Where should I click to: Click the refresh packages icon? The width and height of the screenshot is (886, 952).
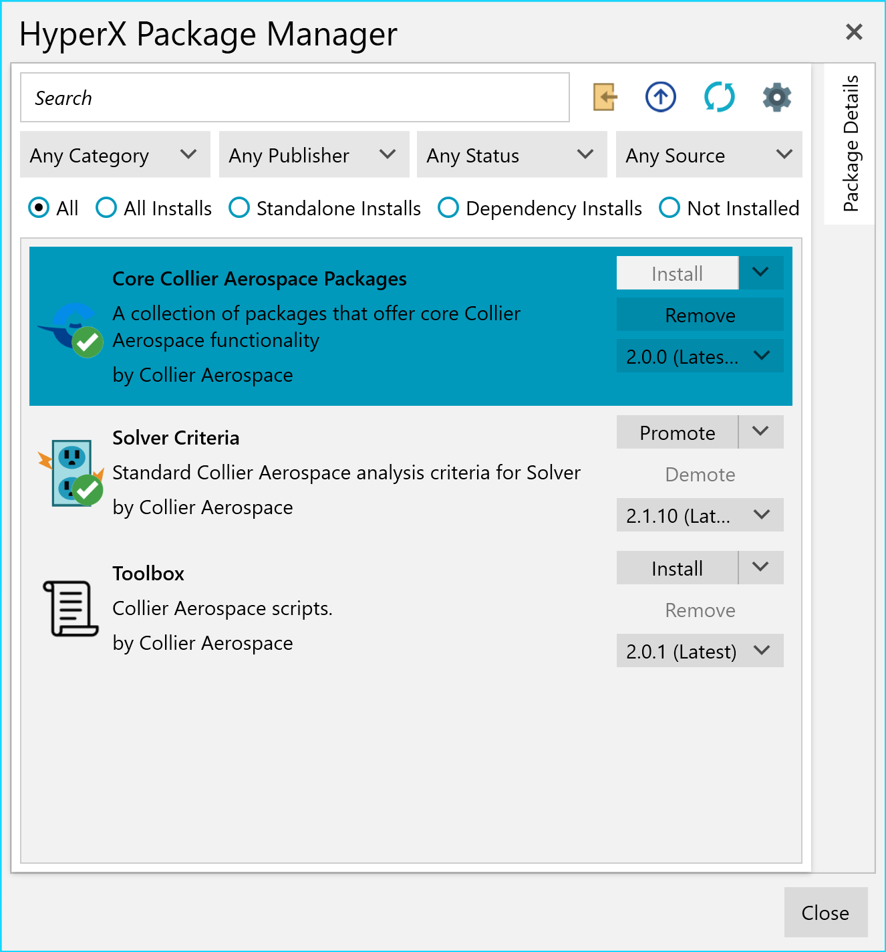(x=720, y=98)
